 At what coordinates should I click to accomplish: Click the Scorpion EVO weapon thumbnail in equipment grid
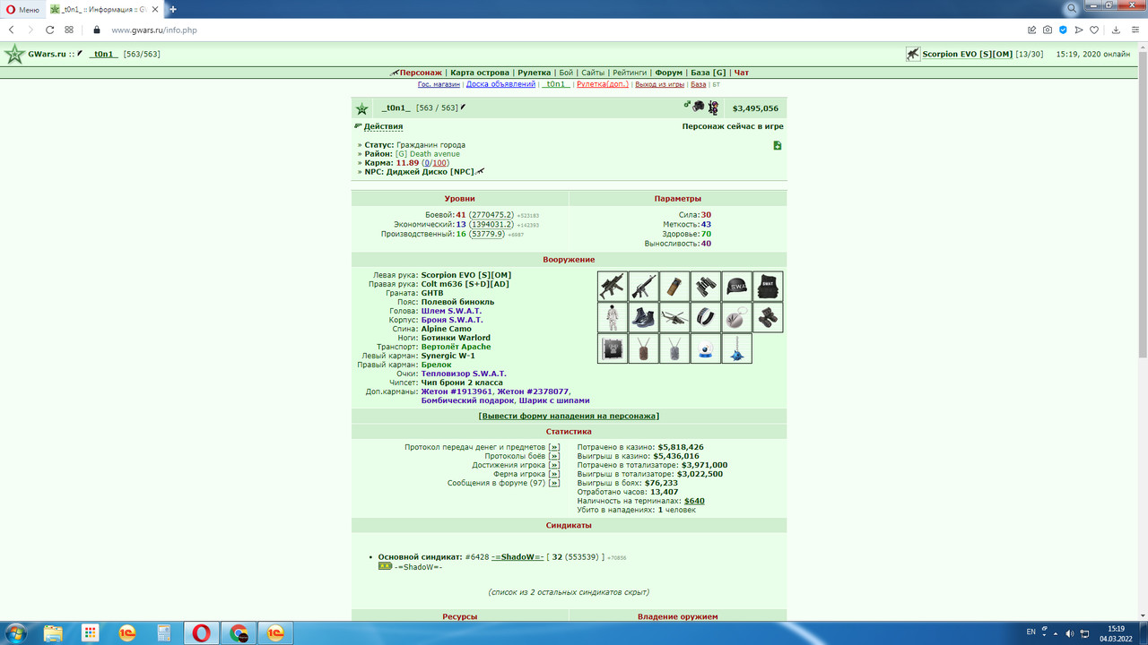tap(613, 287)
